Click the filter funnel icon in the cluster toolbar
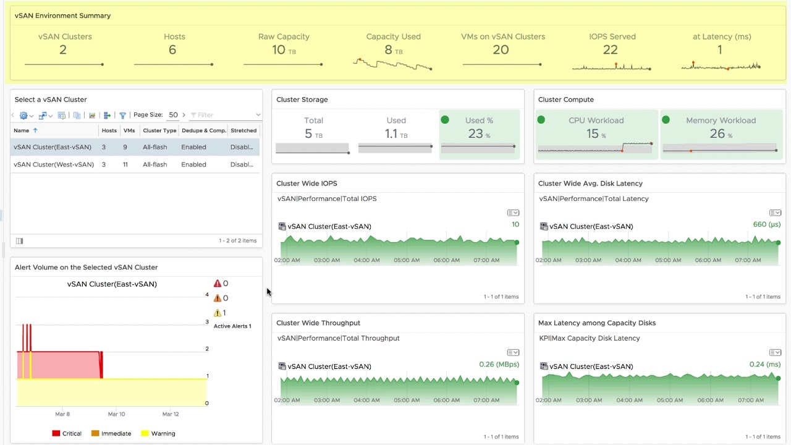791x445 pixels. [x=121, y=115]
